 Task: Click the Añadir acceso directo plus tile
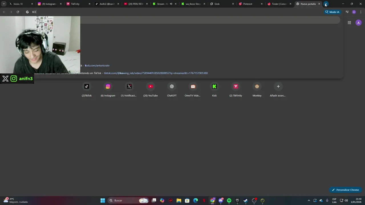pos(278,90)
